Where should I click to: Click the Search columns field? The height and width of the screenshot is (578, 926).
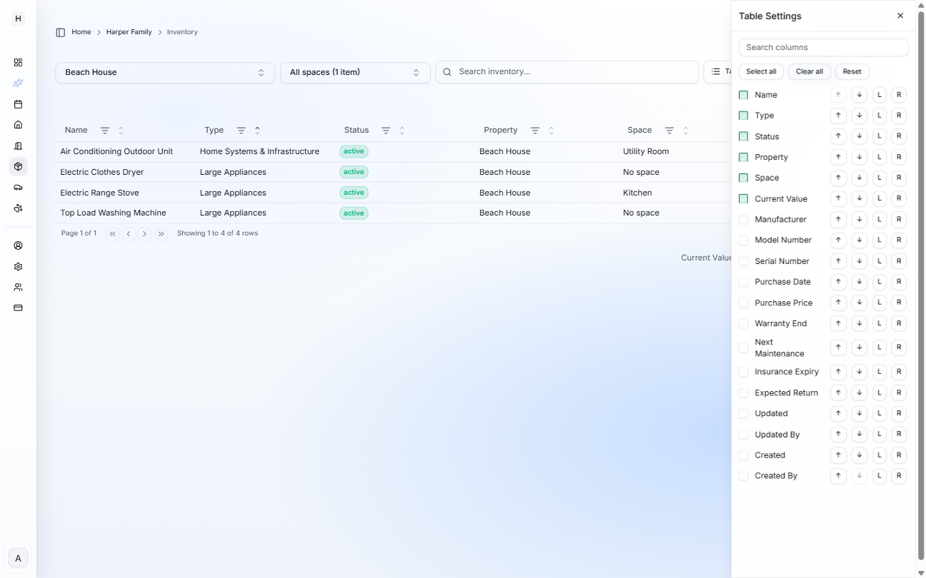(x=823, y=48)
